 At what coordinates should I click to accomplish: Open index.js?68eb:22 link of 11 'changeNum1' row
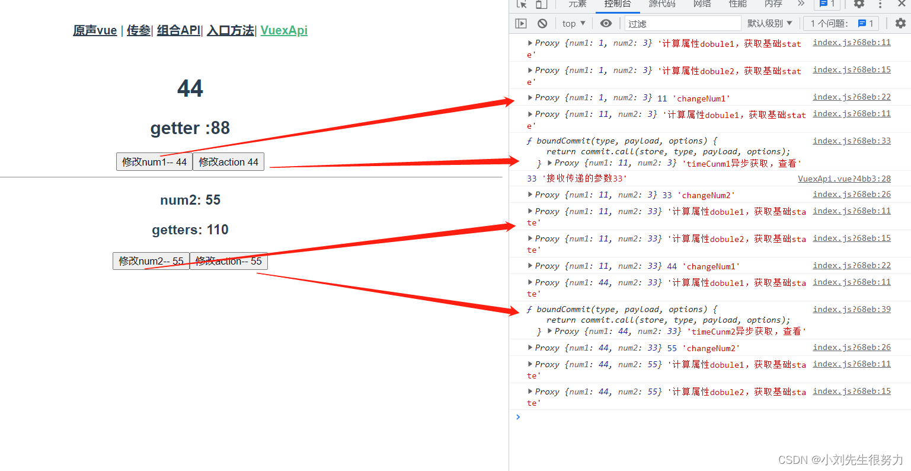point(852,97)
